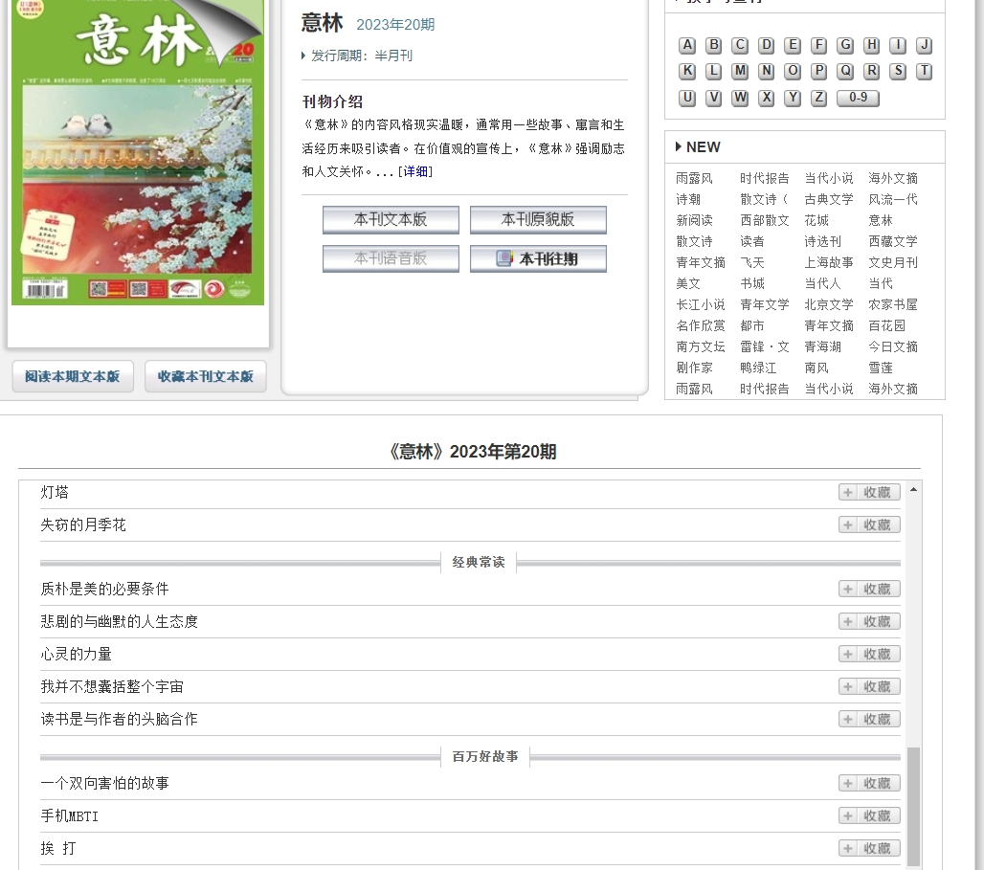Open magazine 上海故事 in NEW list
The height and width of the screenshot is (870, 984).
[828, 262]
